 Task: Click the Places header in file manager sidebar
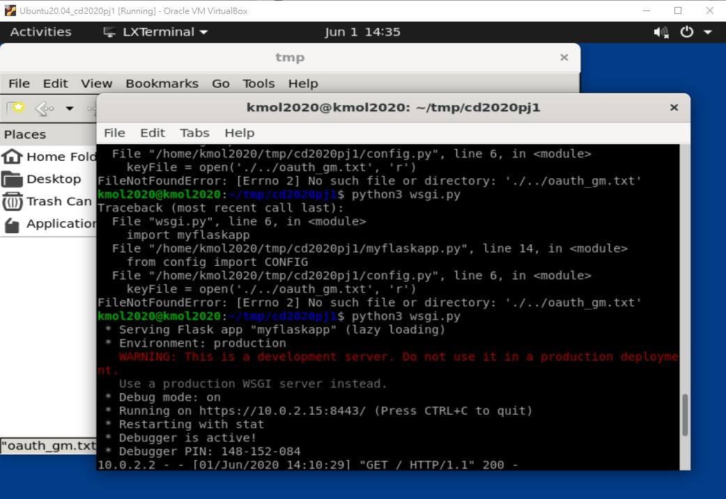click(x=25, y=134)
